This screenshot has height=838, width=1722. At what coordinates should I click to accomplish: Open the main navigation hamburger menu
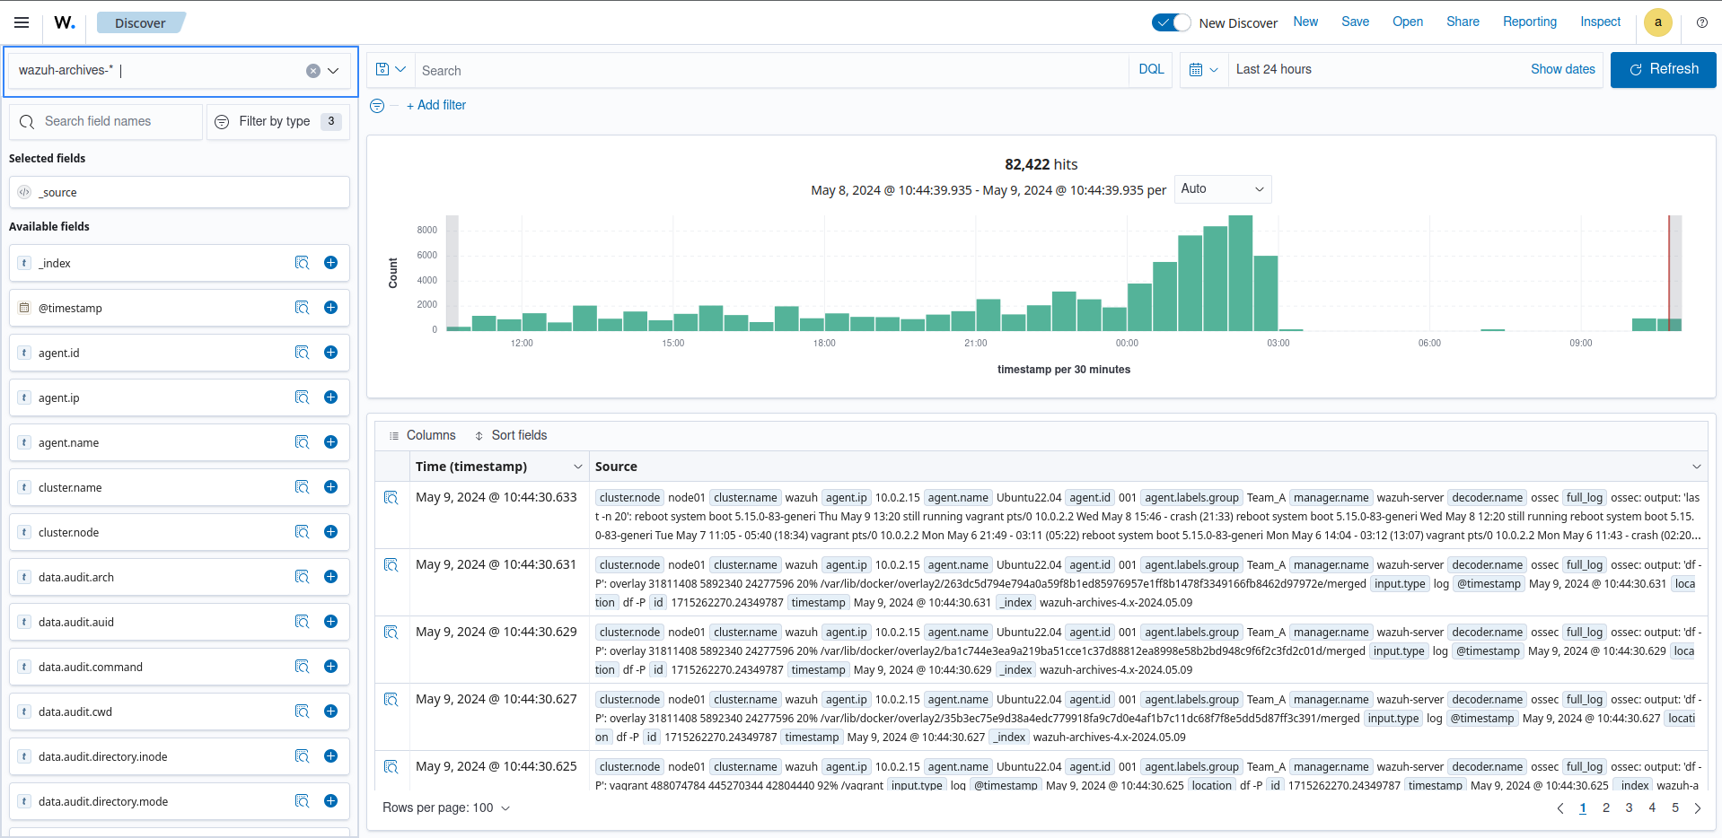click(22, 22)
